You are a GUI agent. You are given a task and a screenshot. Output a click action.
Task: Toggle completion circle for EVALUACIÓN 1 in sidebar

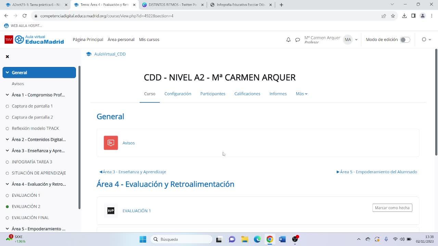point(7,195)
